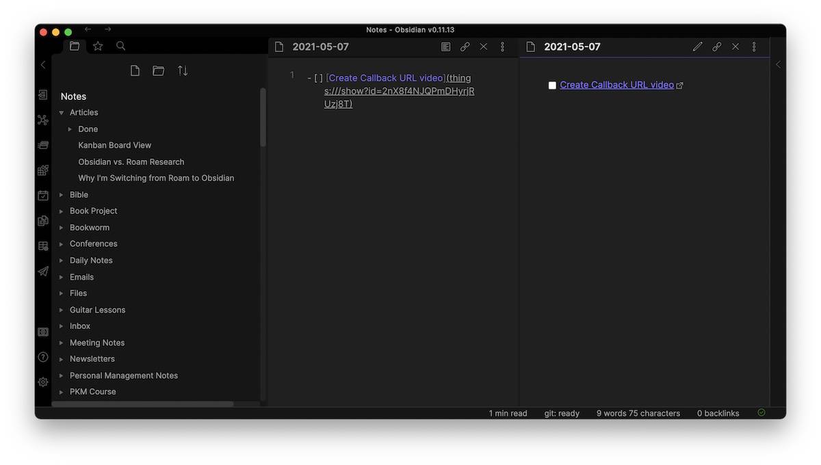This screenshot has height=465, width=821.
Task: Click link icon in right preview pane header
Action: pyautogui.click(x=717, y=47)
